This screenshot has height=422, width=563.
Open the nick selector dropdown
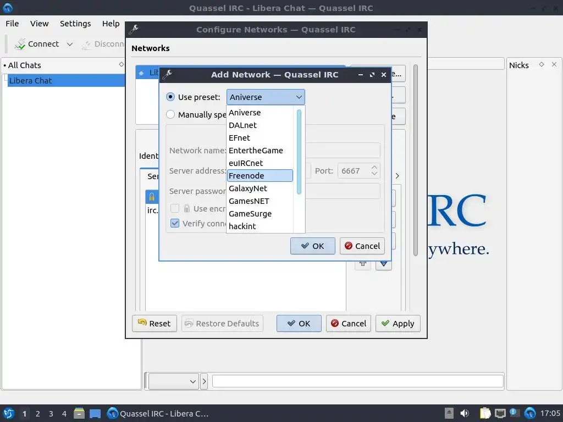(173, 381)
